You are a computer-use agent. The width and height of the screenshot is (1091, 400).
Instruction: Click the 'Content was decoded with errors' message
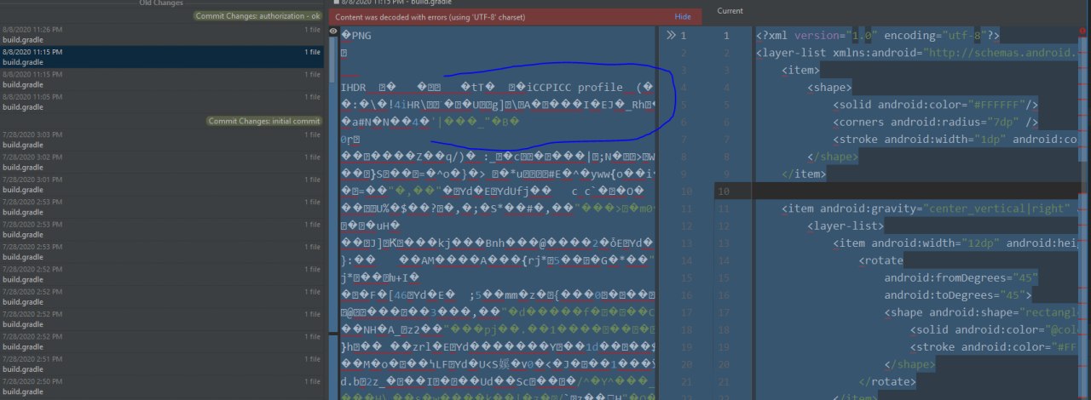point(430,16)
